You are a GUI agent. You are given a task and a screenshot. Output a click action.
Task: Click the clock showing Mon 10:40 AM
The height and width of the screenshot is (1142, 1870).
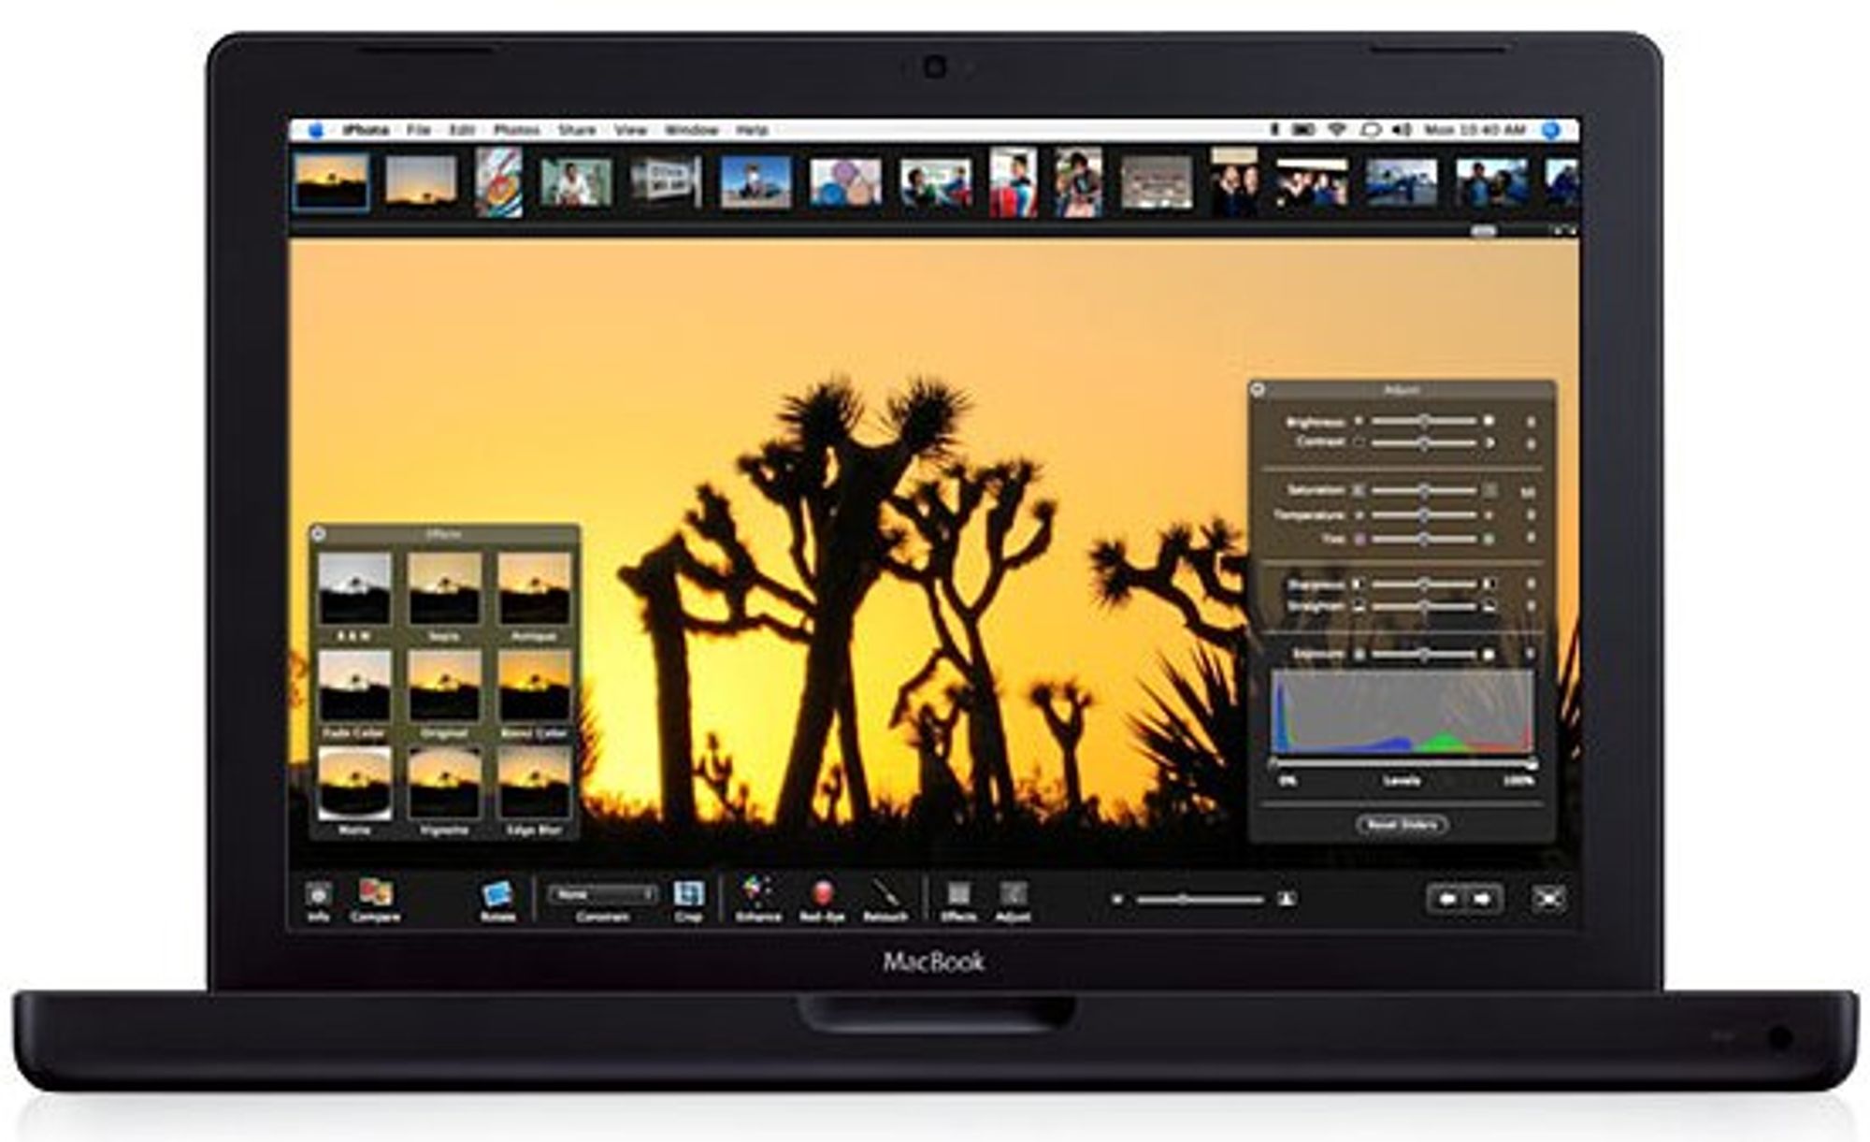pyautogui.click(x=1475, y=130)
